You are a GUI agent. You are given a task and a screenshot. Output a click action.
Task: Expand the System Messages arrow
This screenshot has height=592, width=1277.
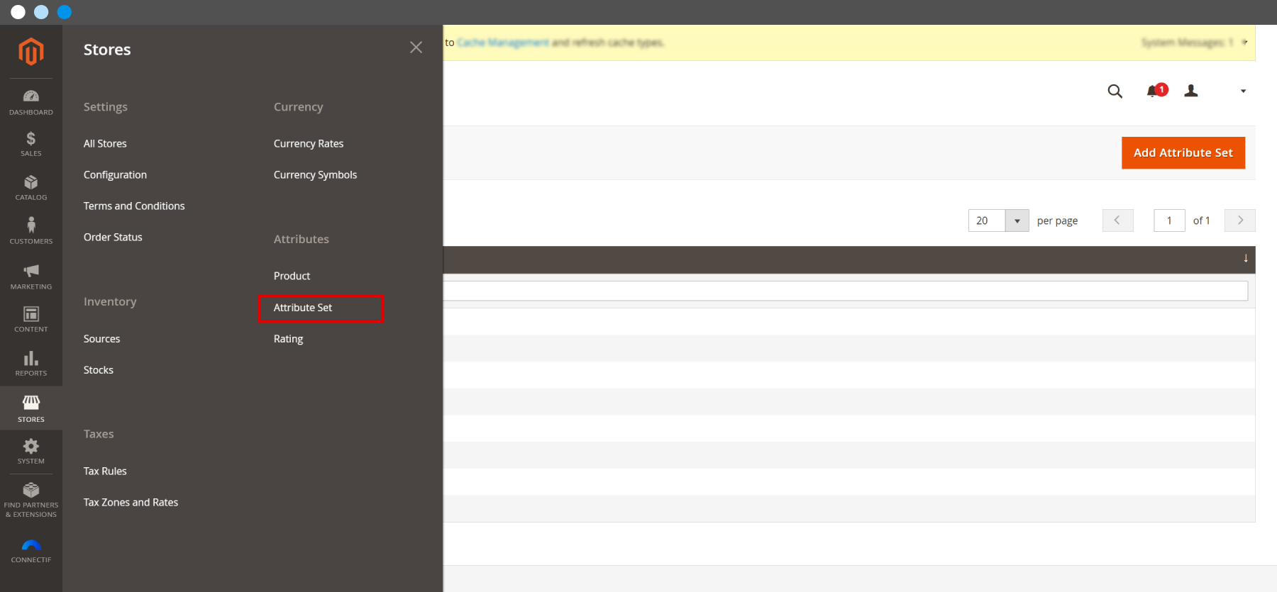pos(1244,42)
